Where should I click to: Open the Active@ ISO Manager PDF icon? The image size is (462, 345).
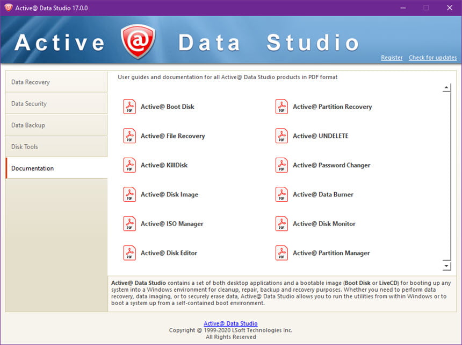point(129,223)
